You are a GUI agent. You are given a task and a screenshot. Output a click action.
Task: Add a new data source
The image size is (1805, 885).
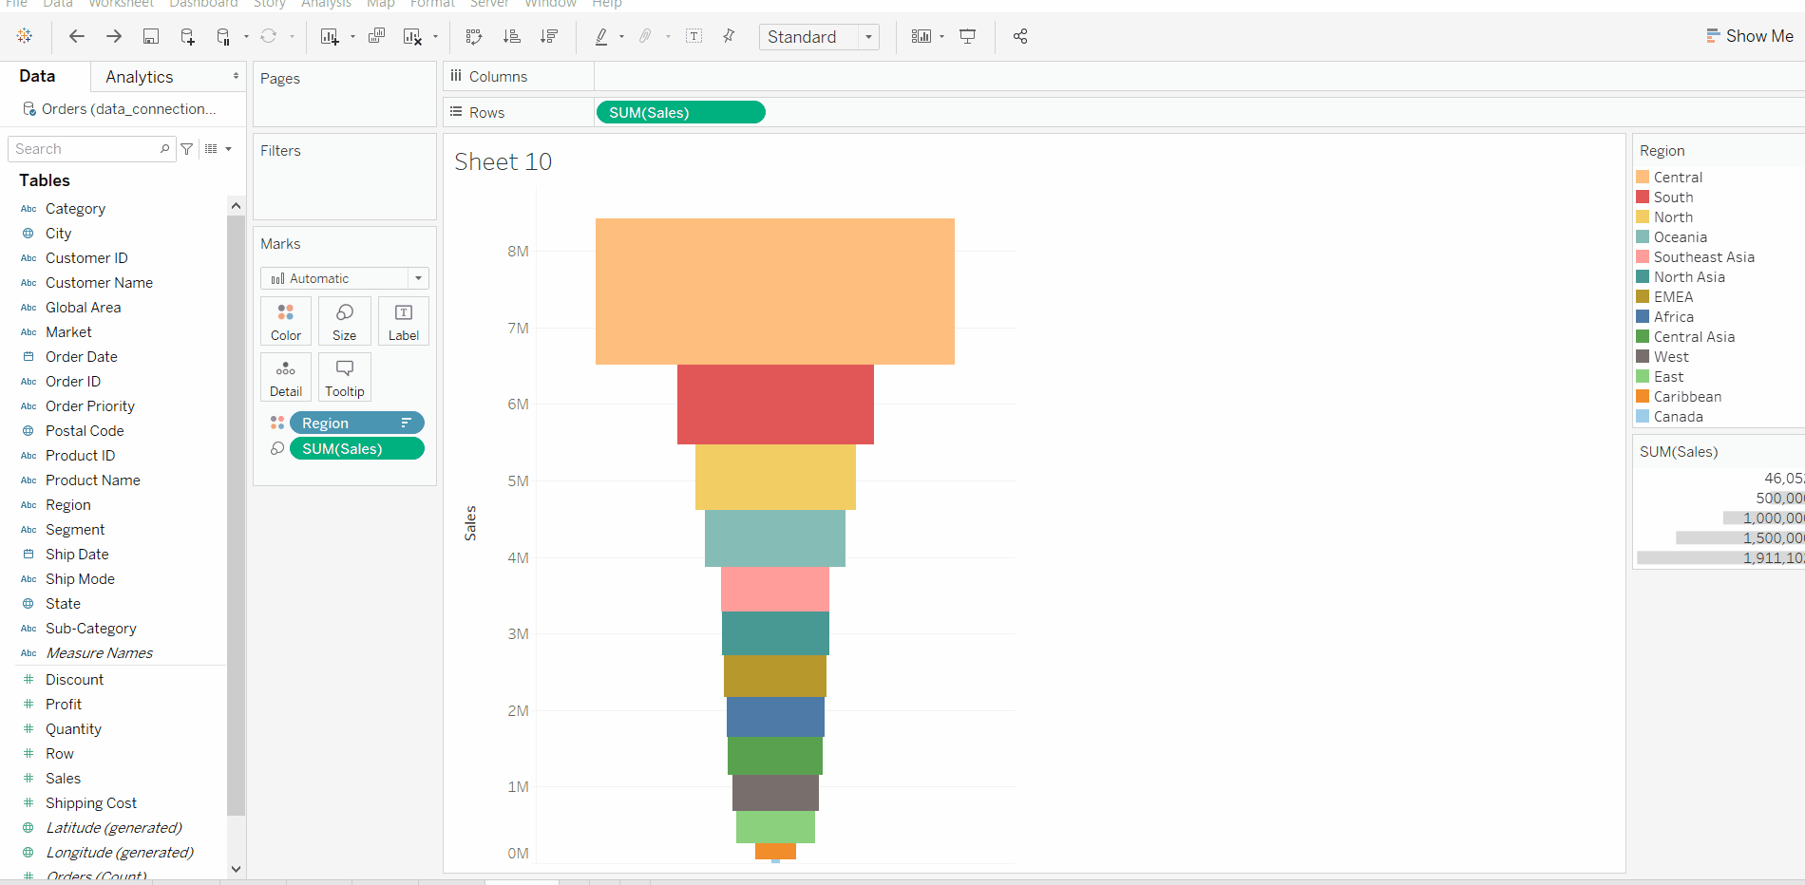[x=187, y=36]
